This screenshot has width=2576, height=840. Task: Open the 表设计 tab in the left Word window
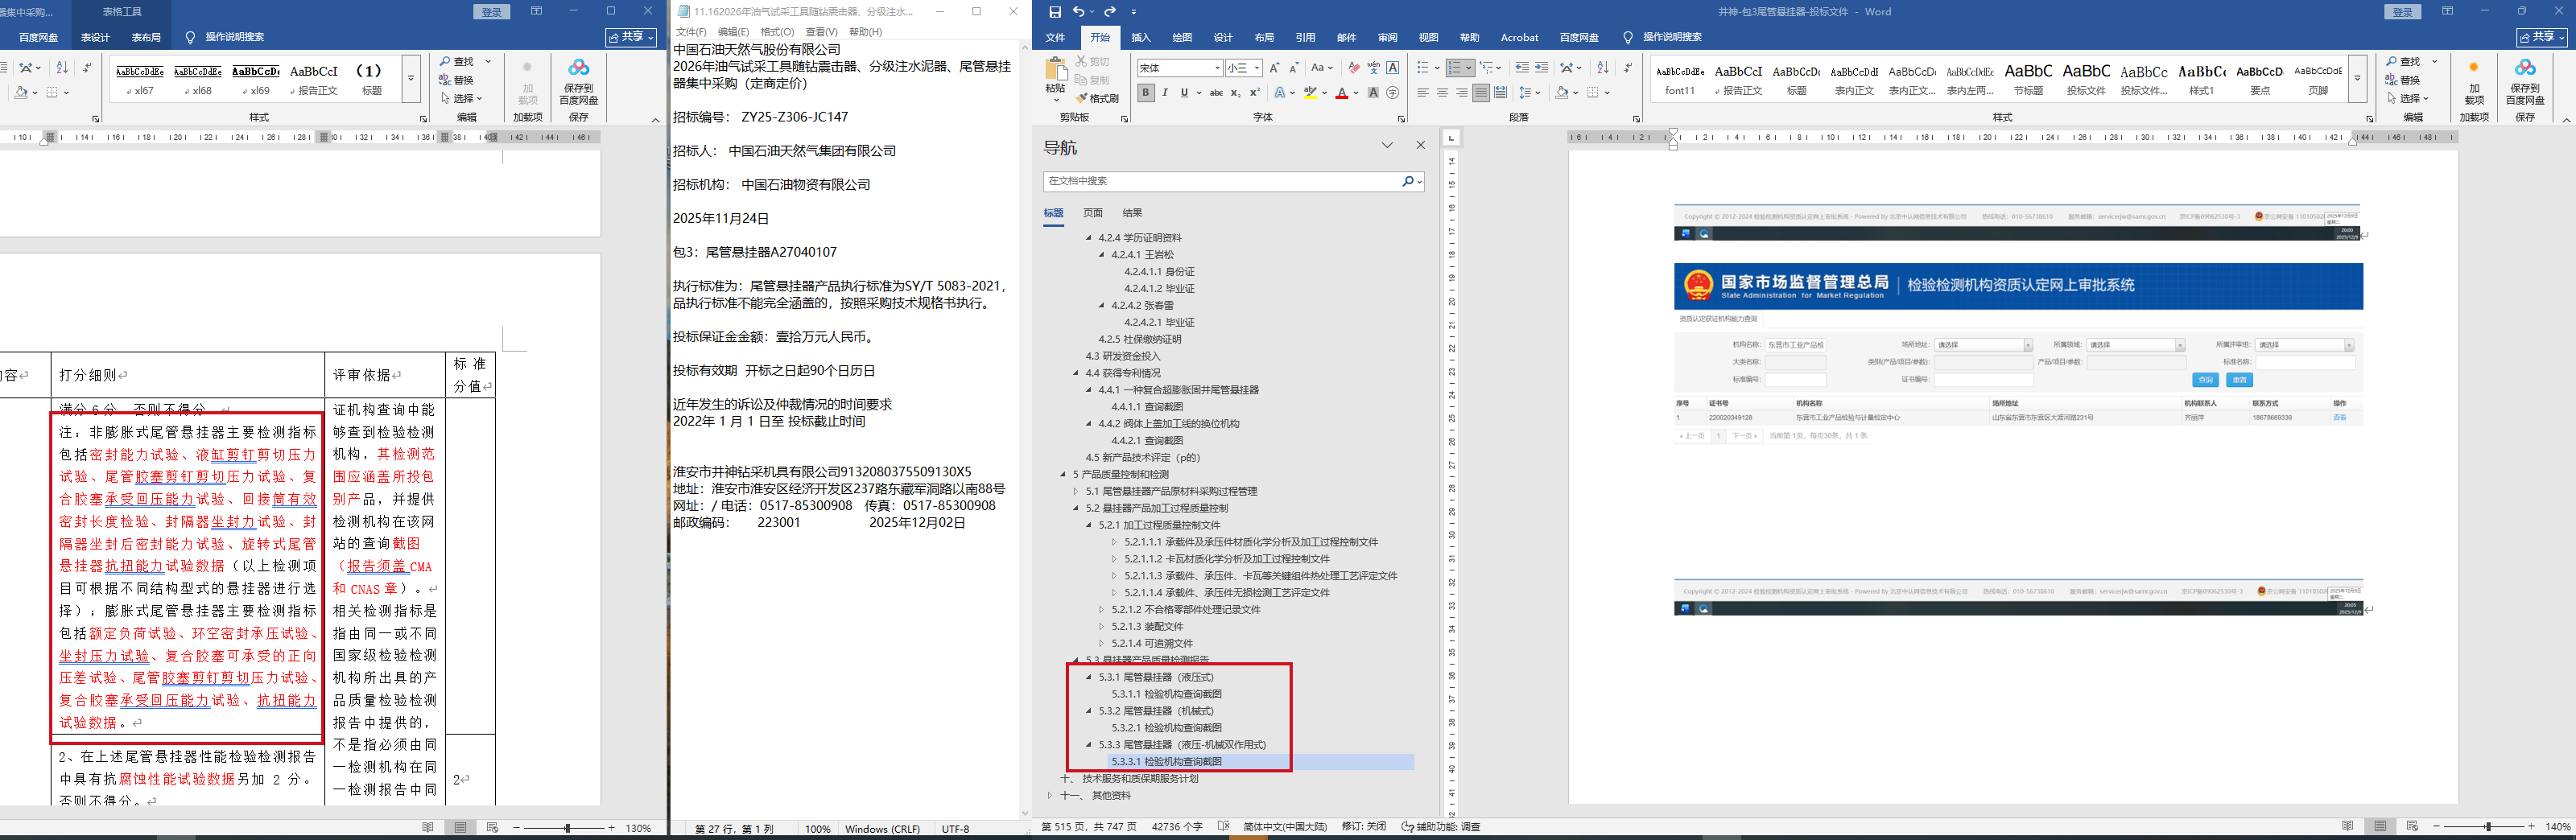click(95, 38)
